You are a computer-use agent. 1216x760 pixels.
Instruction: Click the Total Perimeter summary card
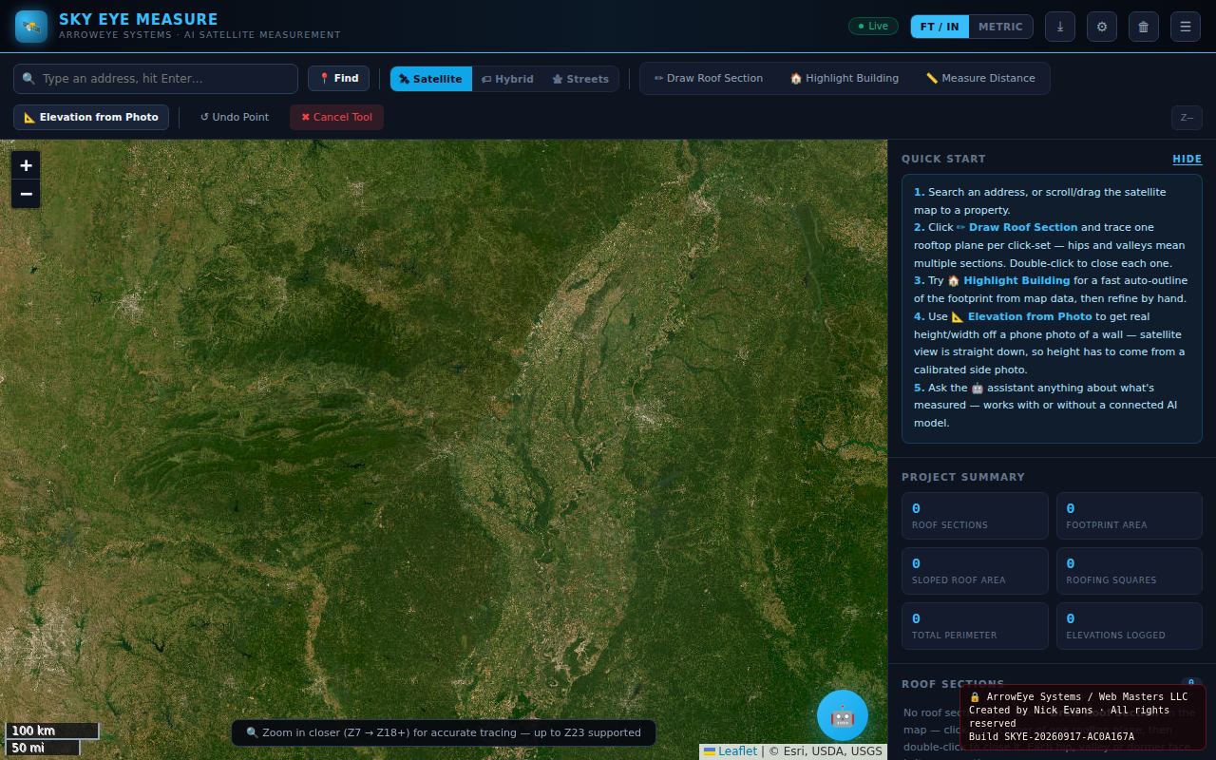[975, 626]
